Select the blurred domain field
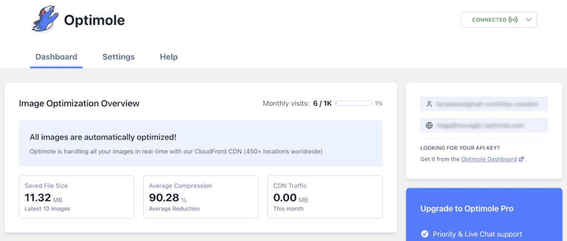Image resolution: width=567 pixels, height=241 pixels. [x=484, y=125]
